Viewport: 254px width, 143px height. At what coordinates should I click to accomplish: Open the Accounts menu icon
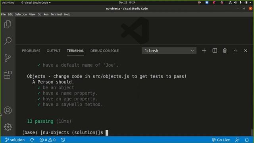pos(8,110)
